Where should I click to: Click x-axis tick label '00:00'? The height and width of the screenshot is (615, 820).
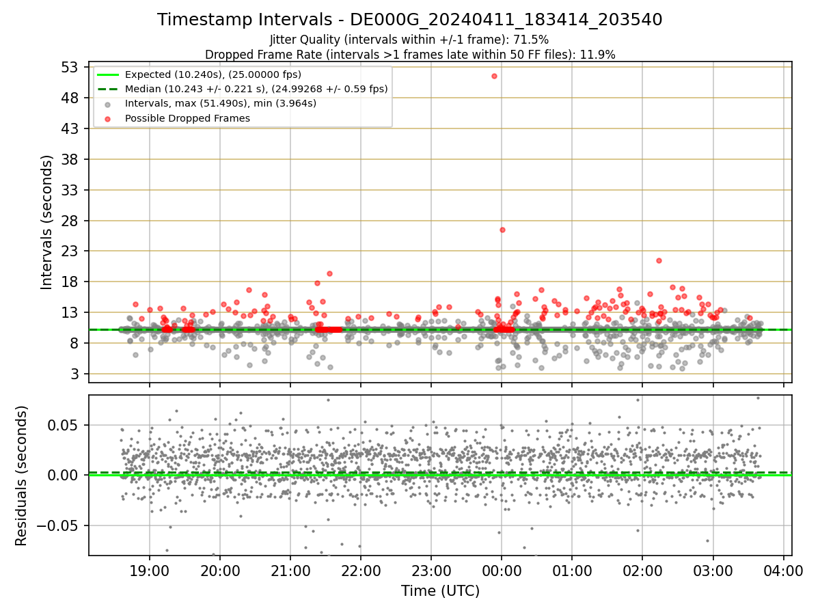click(502, 570)
